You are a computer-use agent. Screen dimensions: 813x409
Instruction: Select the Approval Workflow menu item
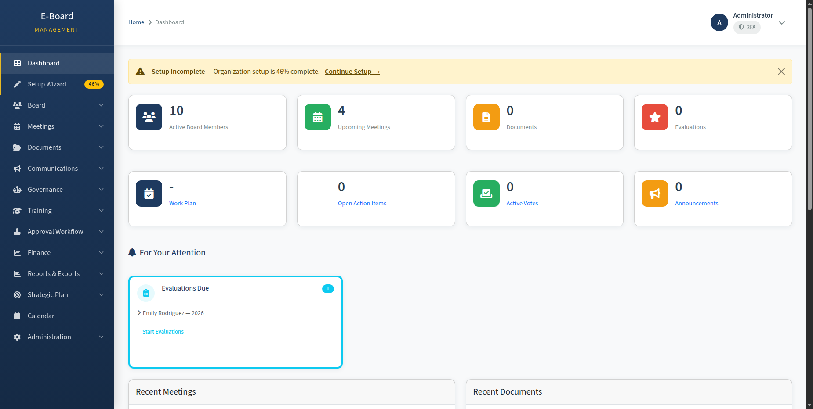click(57, 232)
